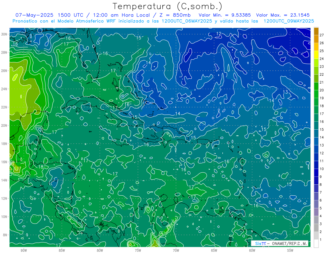
Task: Pick the yellow color band between 24 and 25
Action: 316,55
